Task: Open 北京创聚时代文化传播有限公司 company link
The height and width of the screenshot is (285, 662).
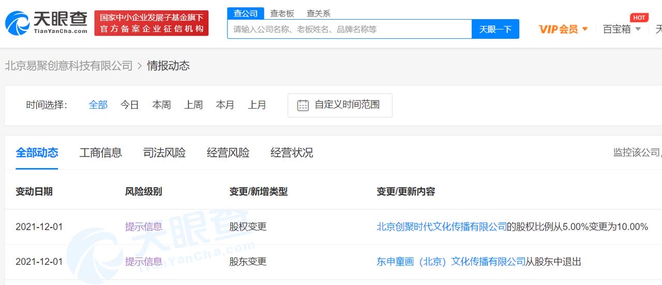Action: tap(442, 227)
